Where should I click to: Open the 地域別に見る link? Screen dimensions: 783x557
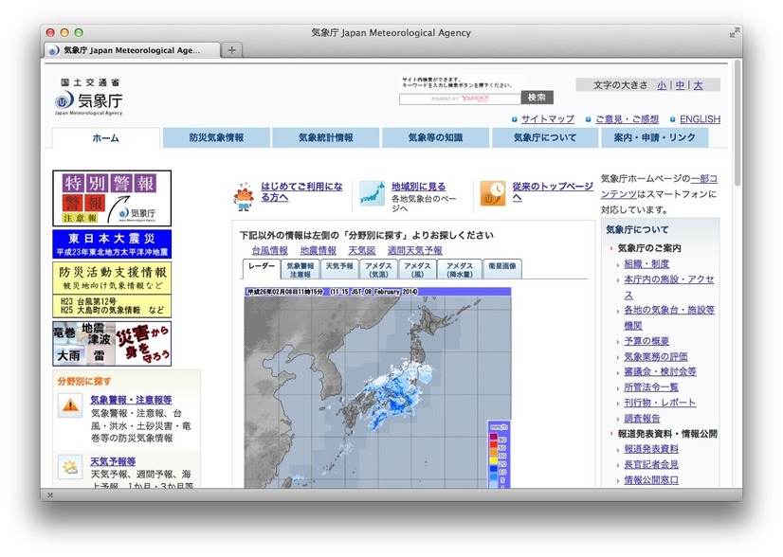tap(418, 187)
